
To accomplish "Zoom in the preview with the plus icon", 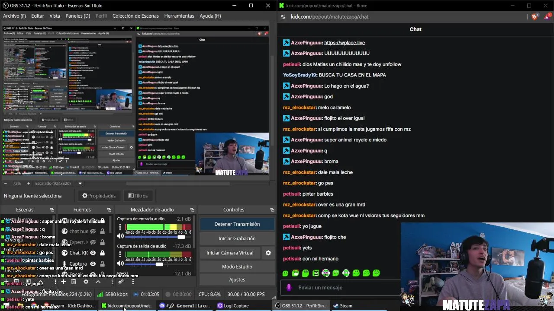I will point(29,183).
